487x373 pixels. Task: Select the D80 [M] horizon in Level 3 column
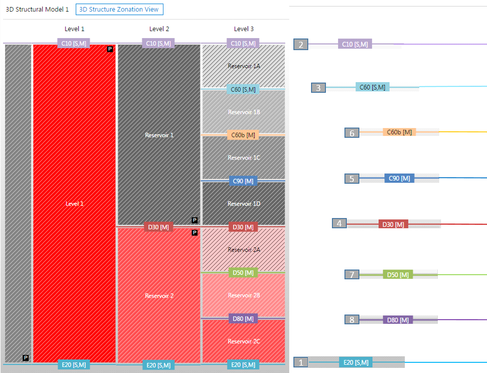(243, 319)
